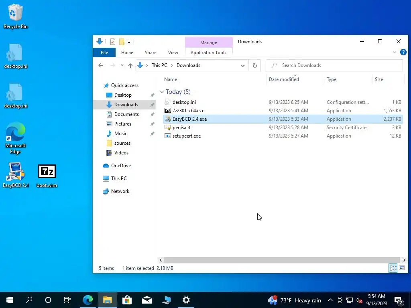Viewport: 411px width, 308px height.
Task: Sort by Date modified column
Action: tap(284, 79)
